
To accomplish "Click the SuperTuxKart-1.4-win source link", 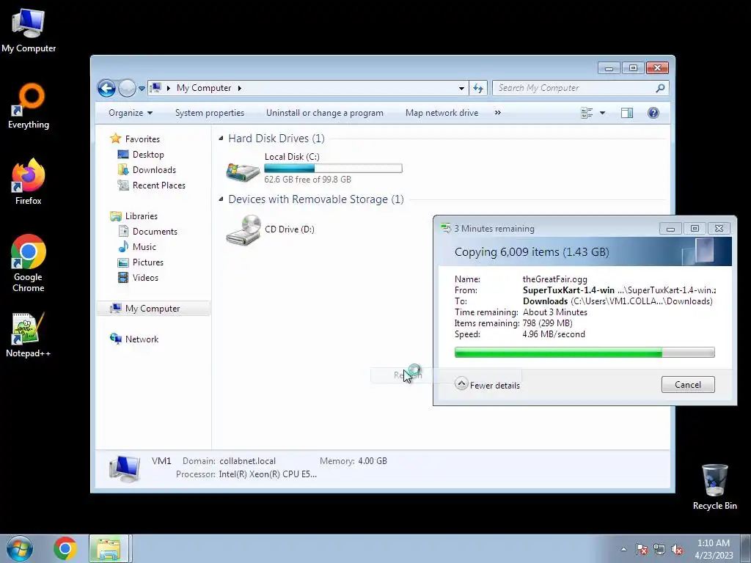I will (x=568, y=290).
